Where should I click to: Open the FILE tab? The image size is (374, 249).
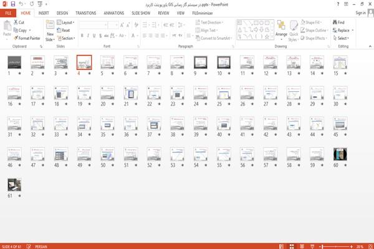click(8, 13)
